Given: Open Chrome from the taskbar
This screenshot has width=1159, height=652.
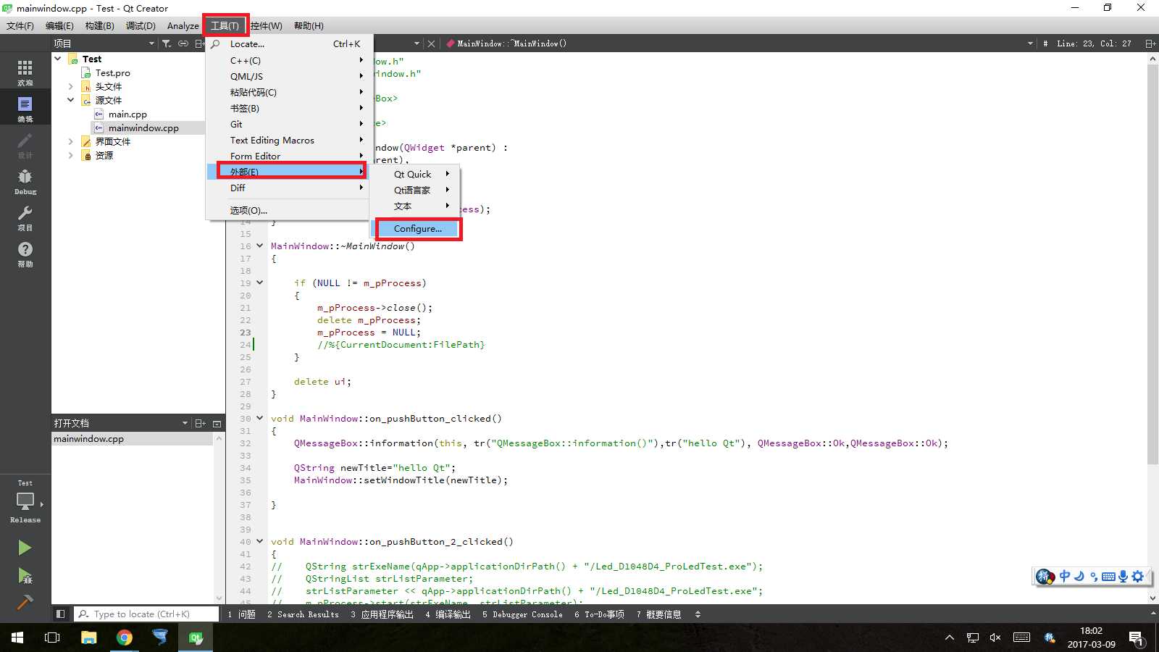Looking at the screenshot, I should [125, 638].
